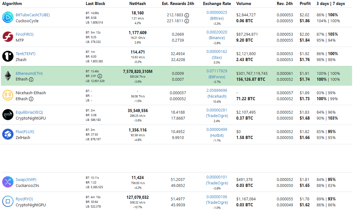This screenshot has height=211, width=353.
Task: Click the Equilibria coin logo
Action: click(x=8, y=115)
